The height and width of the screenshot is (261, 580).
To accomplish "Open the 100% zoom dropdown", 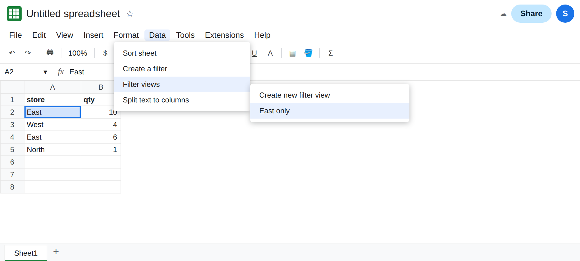I will (78, 53).
